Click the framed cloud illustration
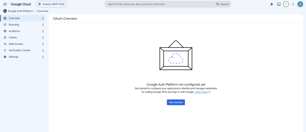The height and width of the screenshot is (132, 306). pyautogui.click(x=176, y=55)
